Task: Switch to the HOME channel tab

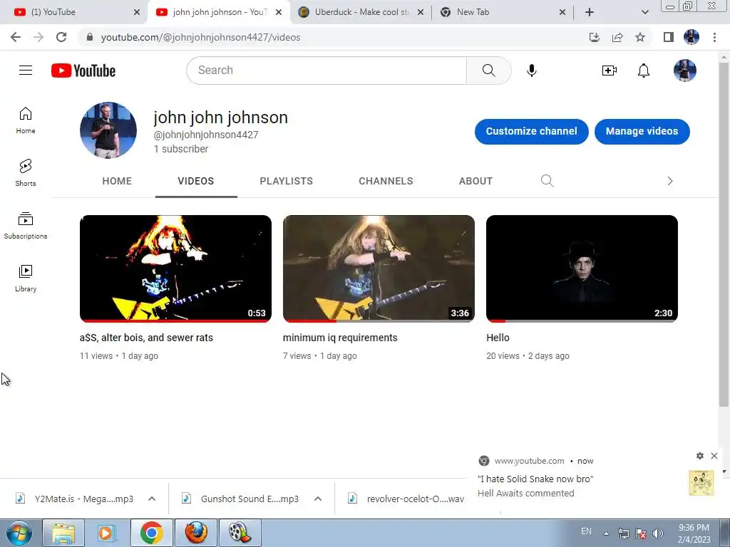Action: tap(117, 181)
